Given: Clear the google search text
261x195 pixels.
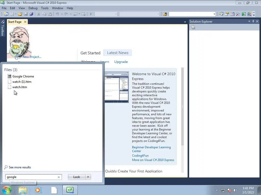Looking at the screenshot, I should tap(59, 177).
